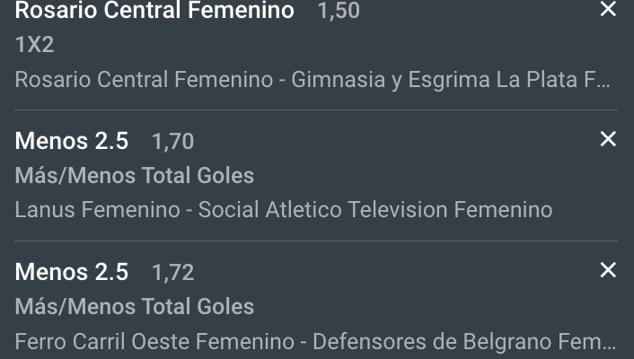Click Más/Menos Total Goles label above Lanus match
The width and height of the screenshot is (634, 359).
[135, 176]
